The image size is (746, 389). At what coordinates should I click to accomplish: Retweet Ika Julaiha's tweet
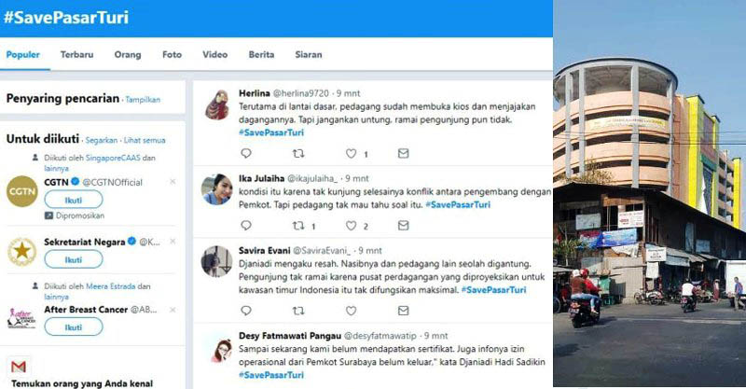click(x=298, y=225)
